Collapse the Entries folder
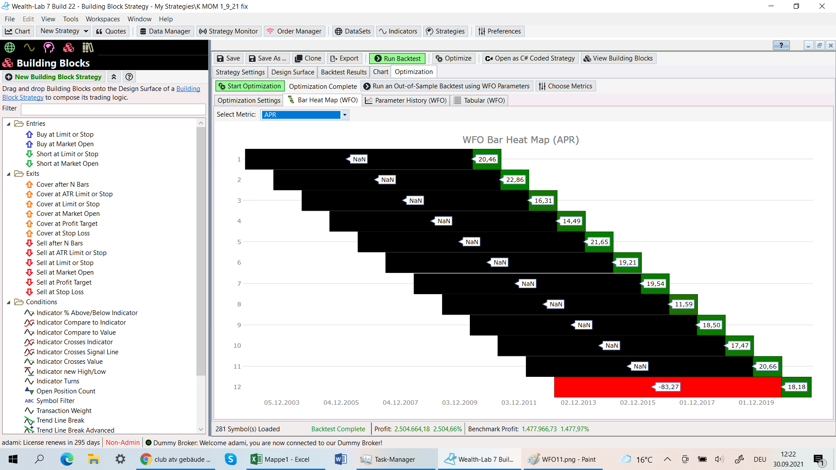836x470 pixels. click(x=8, y=124)
